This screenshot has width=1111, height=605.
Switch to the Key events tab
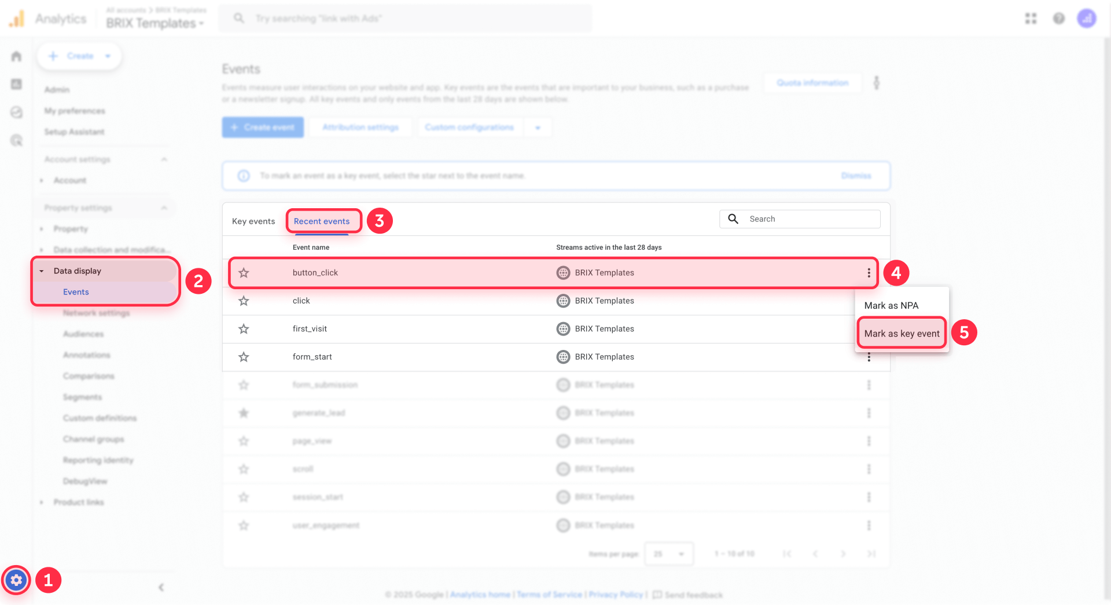tap(253, 221)
